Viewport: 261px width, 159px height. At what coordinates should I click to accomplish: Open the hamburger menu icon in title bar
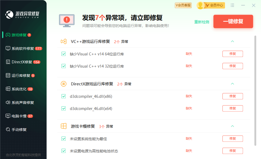pyautogui.click(x=232, y=5)
